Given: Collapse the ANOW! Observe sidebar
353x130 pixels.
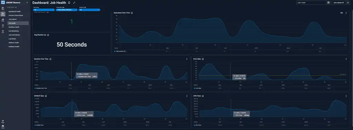Looking at the screenshot, I should point(27,3).
